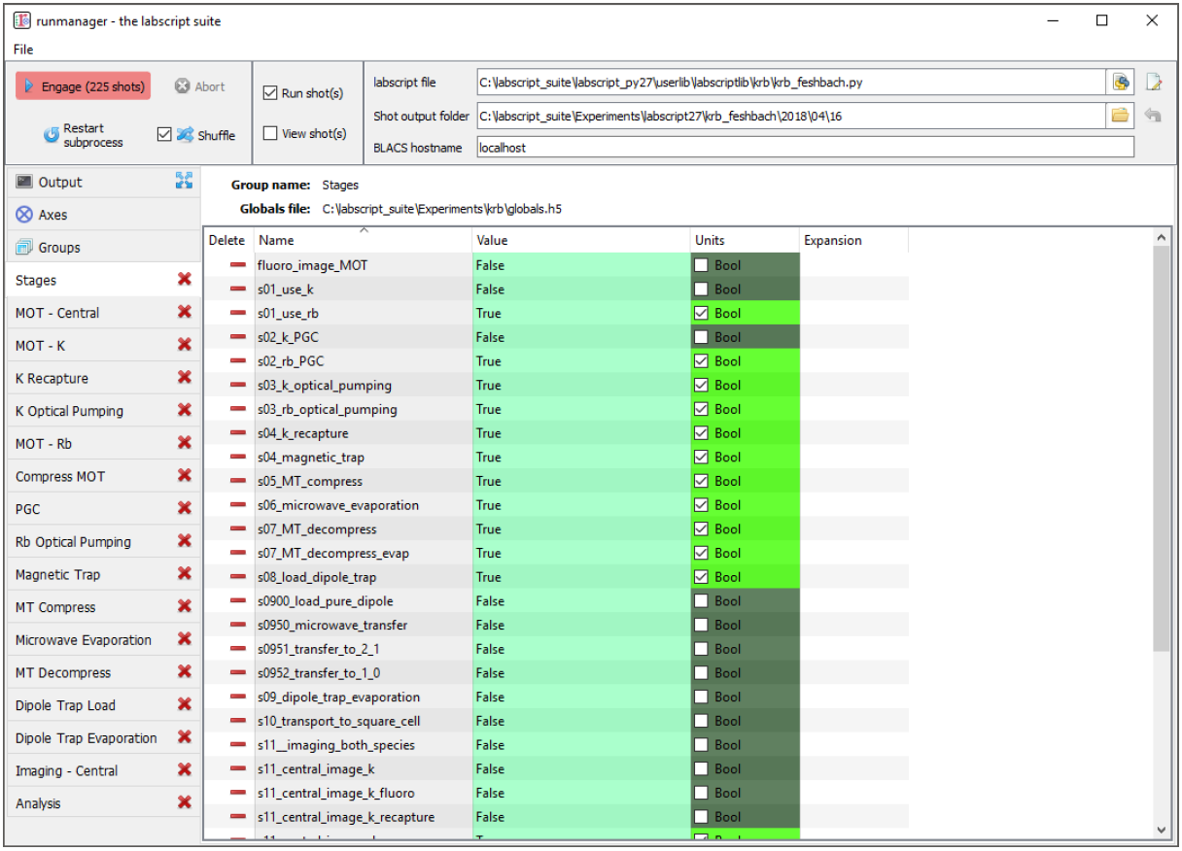Screen dimensions: 1182x851
Task: Edit labscript file icon
Action: pos(1153,83)
